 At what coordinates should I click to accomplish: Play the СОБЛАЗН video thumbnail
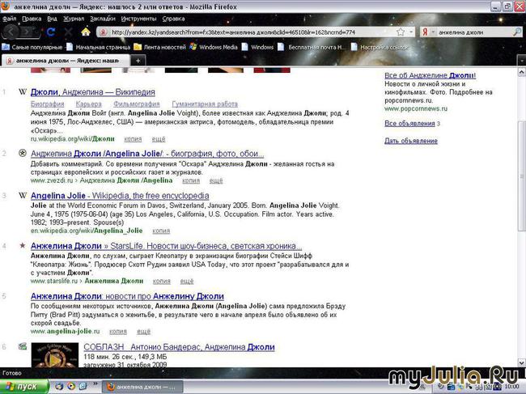click(55, 355)
